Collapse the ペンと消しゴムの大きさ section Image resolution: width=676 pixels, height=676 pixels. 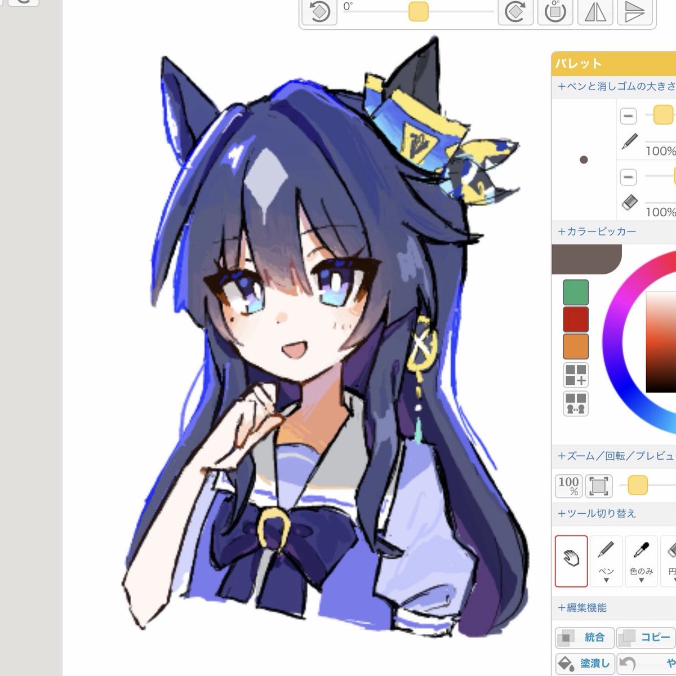tap(616, 86)
